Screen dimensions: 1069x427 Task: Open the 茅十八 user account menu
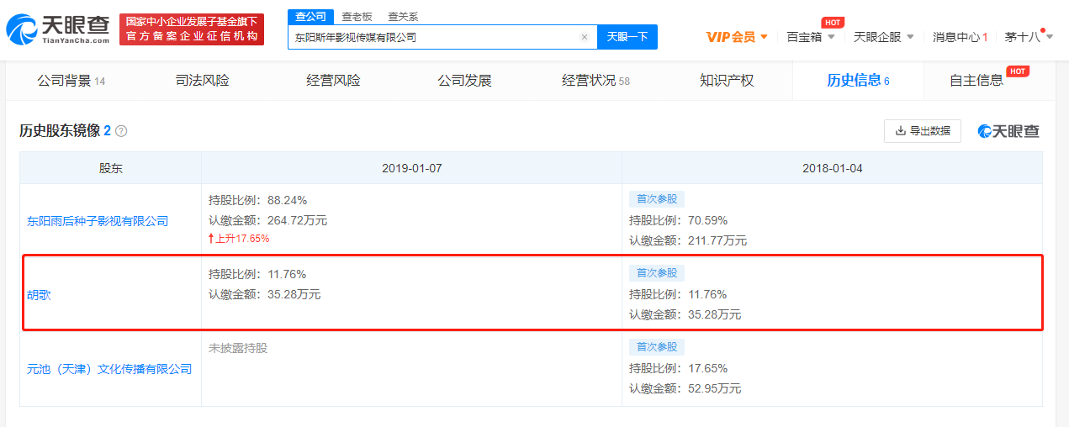pyautogui.click(x=1028, y=37)
